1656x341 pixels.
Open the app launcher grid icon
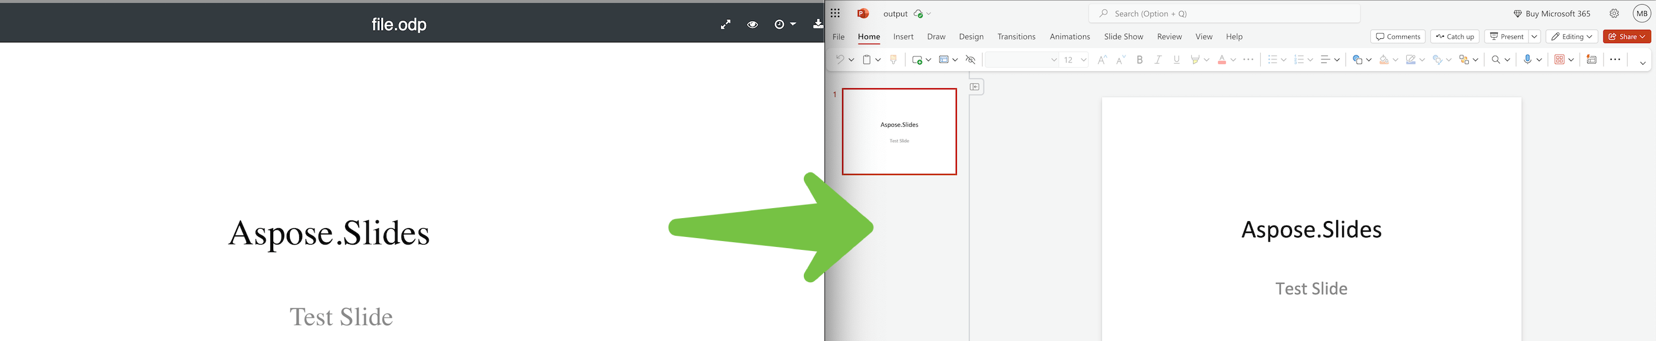point(835,14)
